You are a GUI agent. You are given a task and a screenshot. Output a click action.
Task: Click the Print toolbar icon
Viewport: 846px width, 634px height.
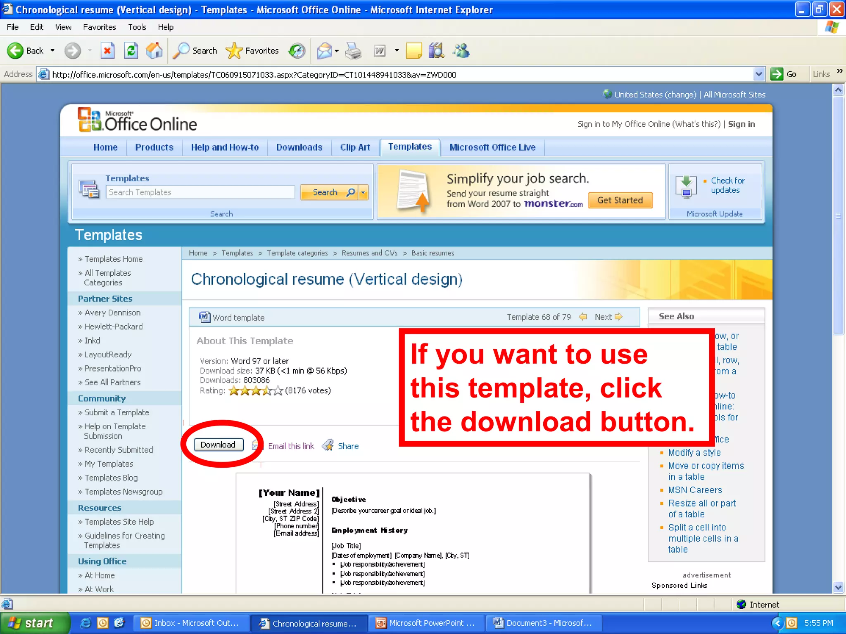coord(354,51)
